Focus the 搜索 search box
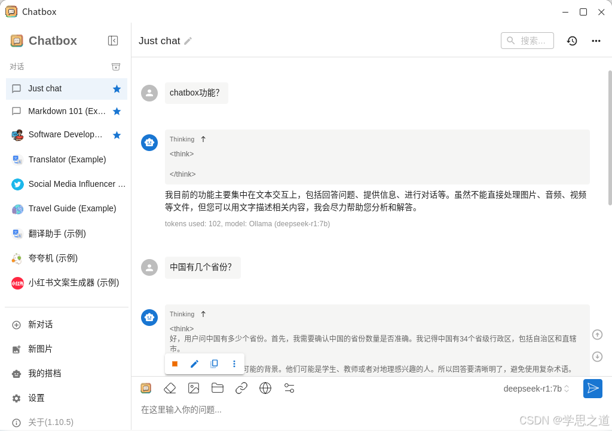This screenshot has width=612, height=431. click(527, 41)
